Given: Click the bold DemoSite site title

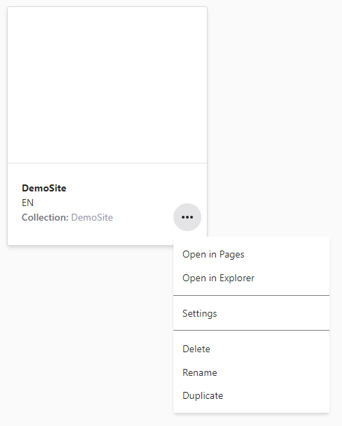Looking at the screenshot, I should 44,188.
